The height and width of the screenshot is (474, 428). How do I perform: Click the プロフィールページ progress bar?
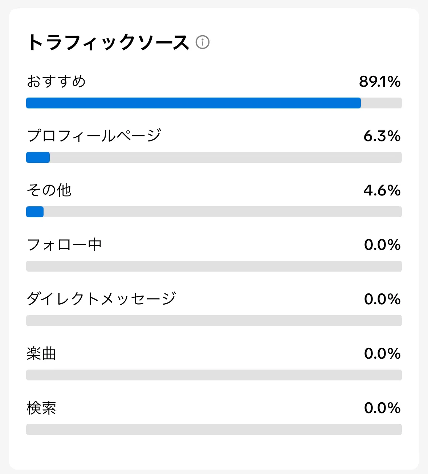[x=38, y=157]
